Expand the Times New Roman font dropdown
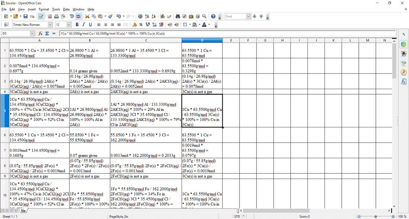Viewport: 409px width, 219px height. tap(50, 24)
